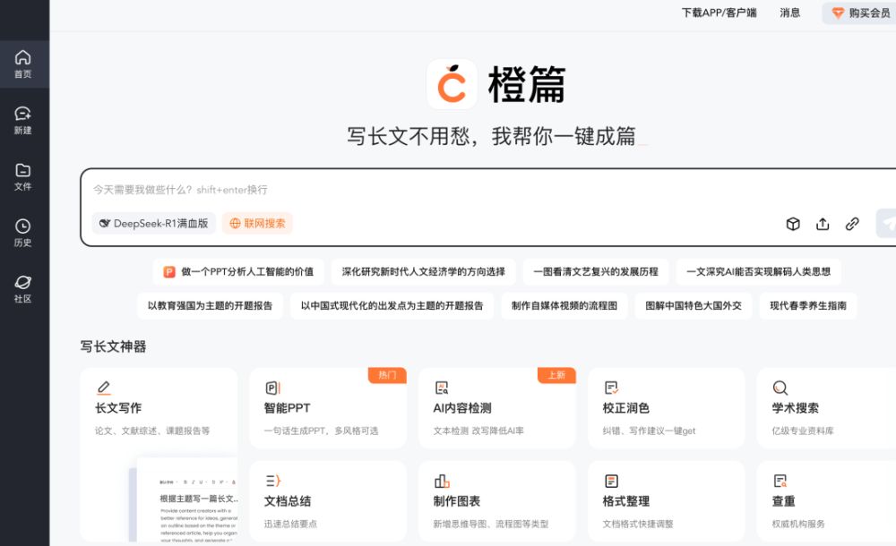
Task: Click description 亿级专业资料库
Action: pyautogui.click(x=803, y=431)
